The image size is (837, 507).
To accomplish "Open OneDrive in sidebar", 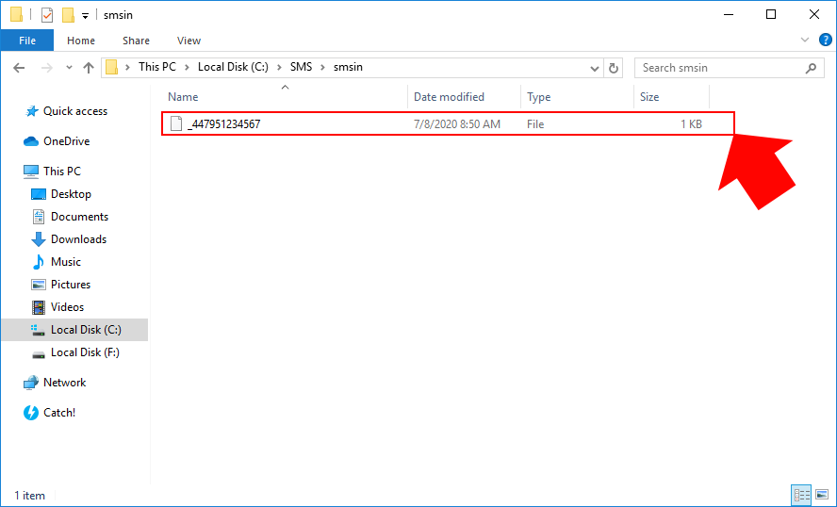I will click(x=67, y=141).
